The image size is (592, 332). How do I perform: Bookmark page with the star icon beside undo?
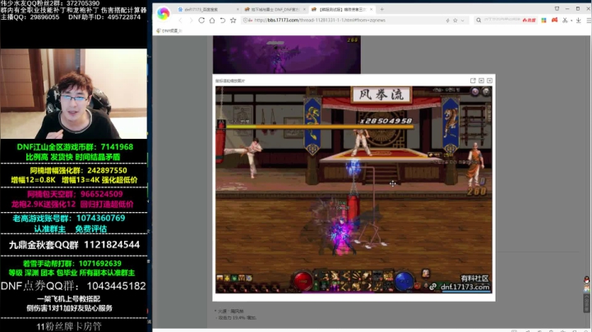tap(233, 21)
